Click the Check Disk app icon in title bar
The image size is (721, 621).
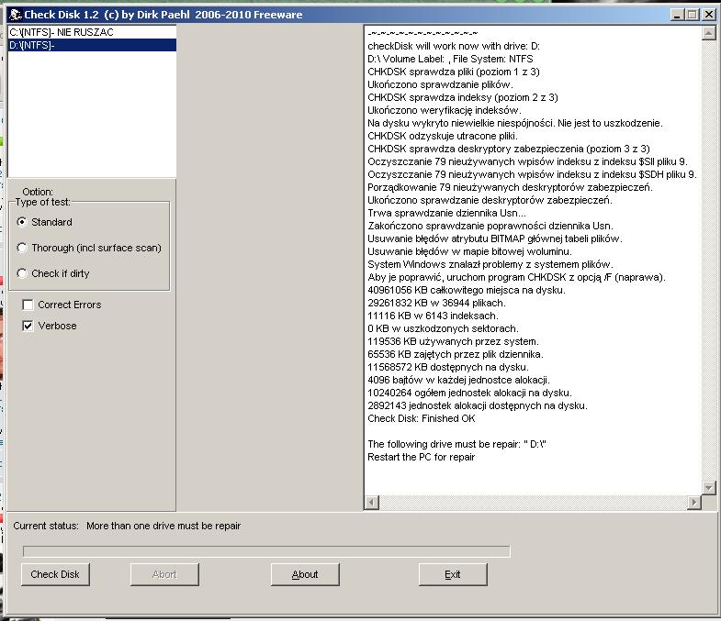(x=16, y=15)
